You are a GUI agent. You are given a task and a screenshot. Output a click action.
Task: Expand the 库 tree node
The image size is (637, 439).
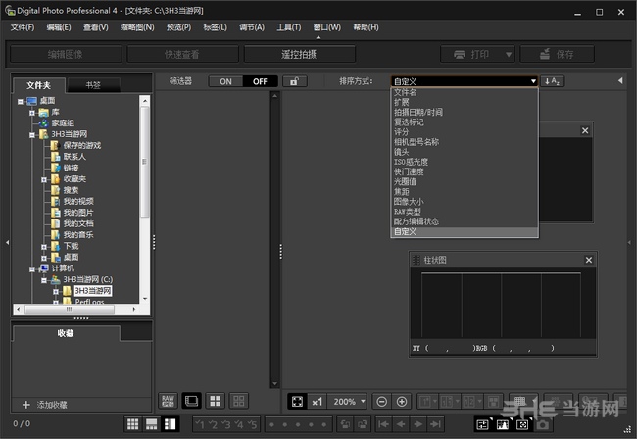pos(31,113)
